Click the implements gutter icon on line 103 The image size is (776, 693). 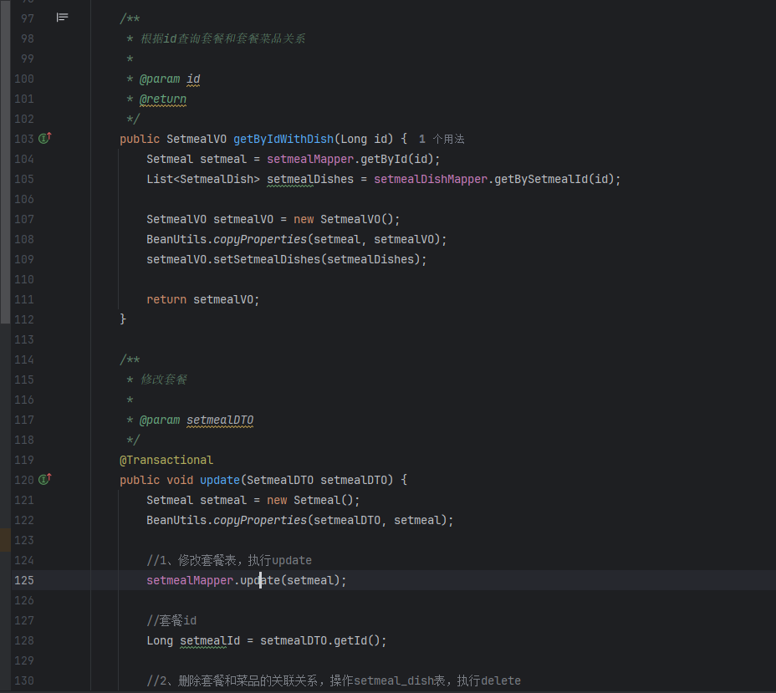click(x=45, y=139)
